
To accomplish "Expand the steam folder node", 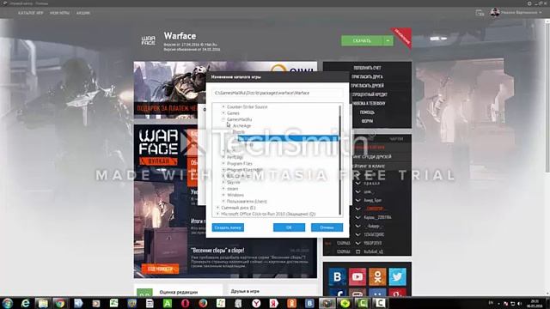I will click(x=223, y=189).
